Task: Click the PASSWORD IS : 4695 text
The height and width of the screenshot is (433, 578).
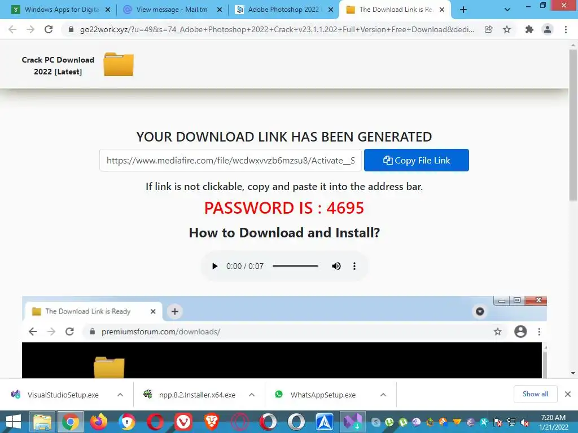Action: pyautogui.click(x=284, y=207)
